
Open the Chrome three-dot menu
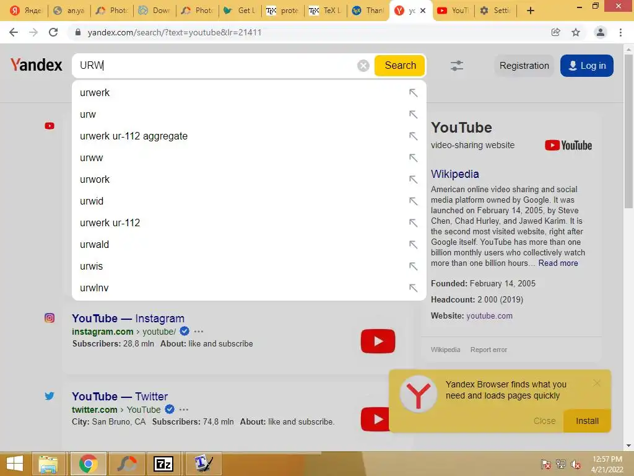click(x=620, y=32)
